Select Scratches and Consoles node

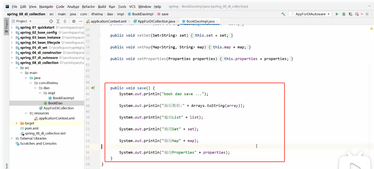(x=38, y=143)
